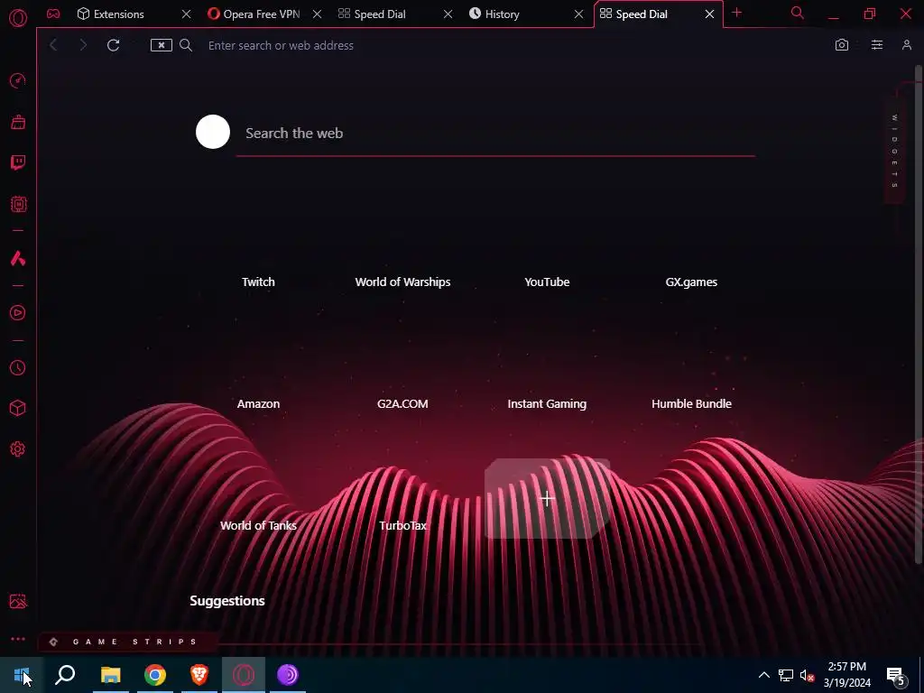The image size is (924, 693).
Task: Open Windows taskbar search
Action: click(65, 675)
